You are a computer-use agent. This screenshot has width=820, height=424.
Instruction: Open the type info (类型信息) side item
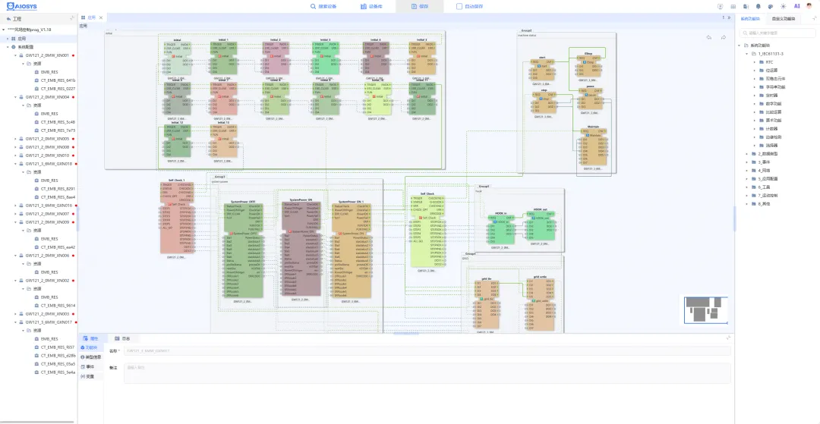(x=91, y=357)
